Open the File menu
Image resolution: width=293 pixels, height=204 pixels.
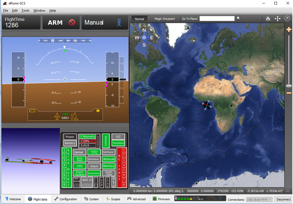(6, 11)
